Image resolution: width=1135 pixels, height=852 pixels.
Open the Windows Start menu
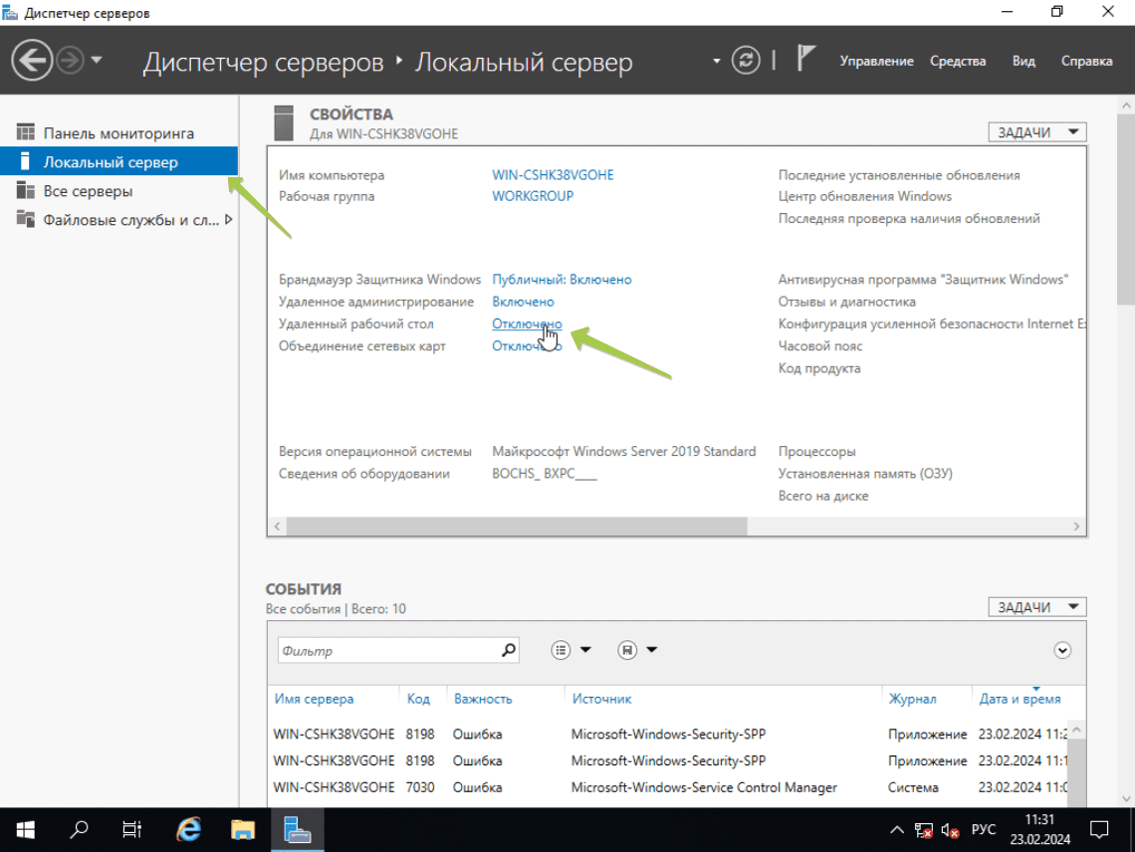[x=25, y=829]
